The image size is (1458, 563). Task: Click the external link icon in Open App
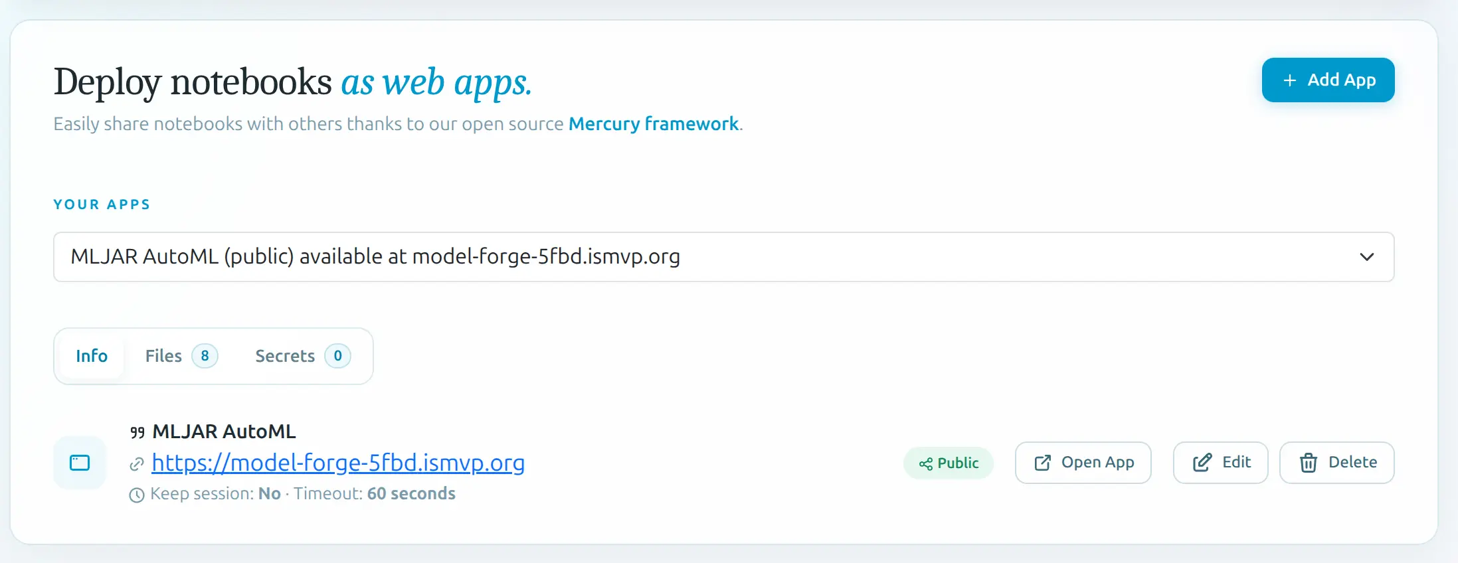coord(1043,463)
